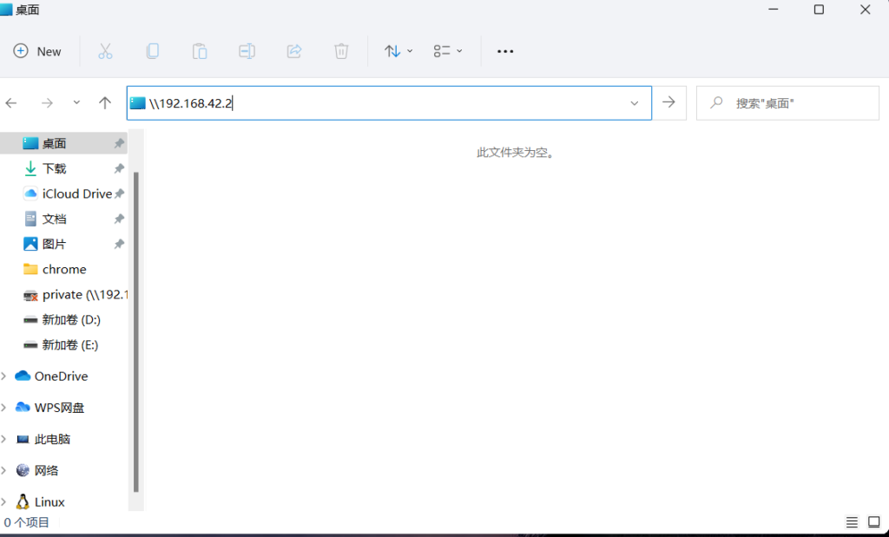Click the Up one level arrow
Viewport: 889px width, 537px height.
(105, 102)
